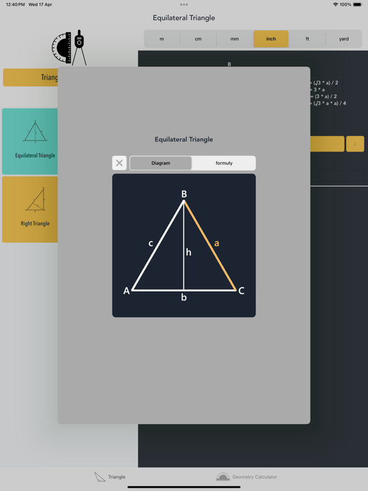368x491 pixels.
Task: Click the Triangle header button
Action: click(31, 77)
